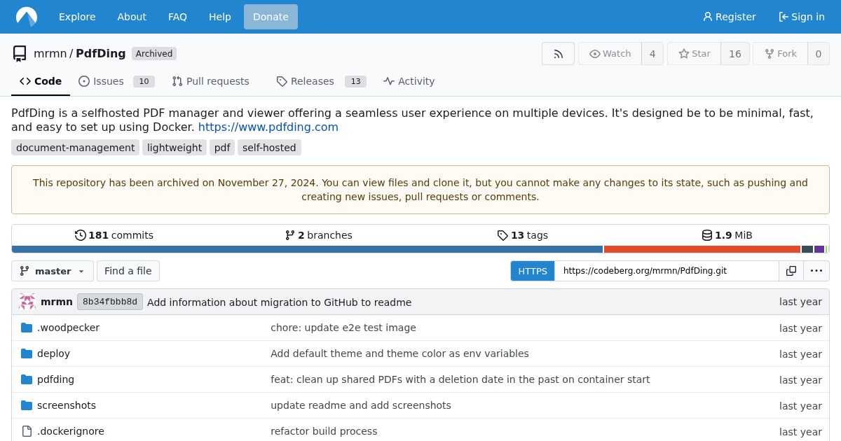Click the Star button

click(x=694, y=54)
